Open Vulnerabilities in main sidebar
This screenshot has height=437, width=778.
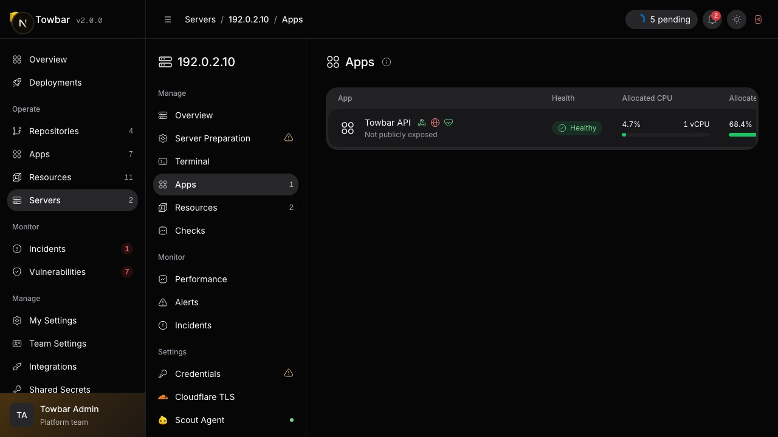(72, 272)
